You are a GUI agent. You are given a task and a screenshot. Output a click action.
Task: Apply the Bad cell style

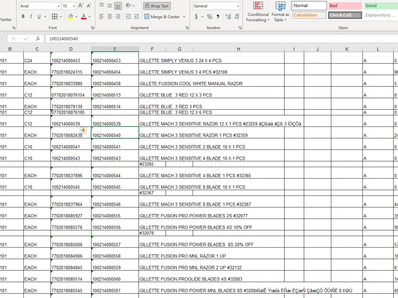(x=345, y=6)
